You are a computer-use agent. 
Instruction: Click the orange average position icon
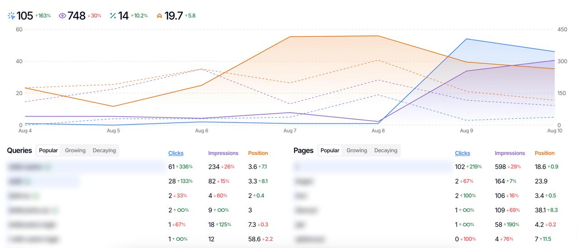click(159, 16)
